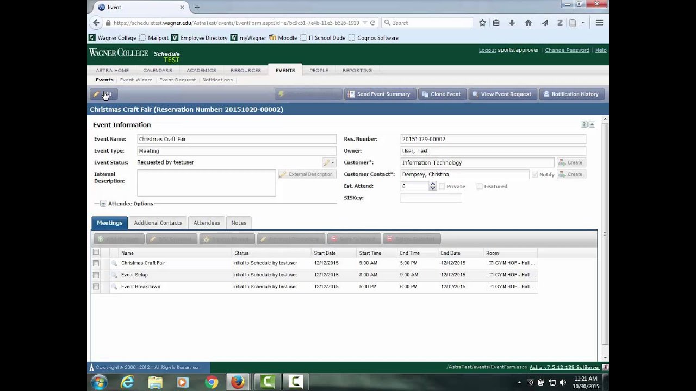Image resolution: width=696 pixels, height=391 pixels.
Task: Reload the page with the refresh icon
Action: pyautogui.click(x=372, y=23)
